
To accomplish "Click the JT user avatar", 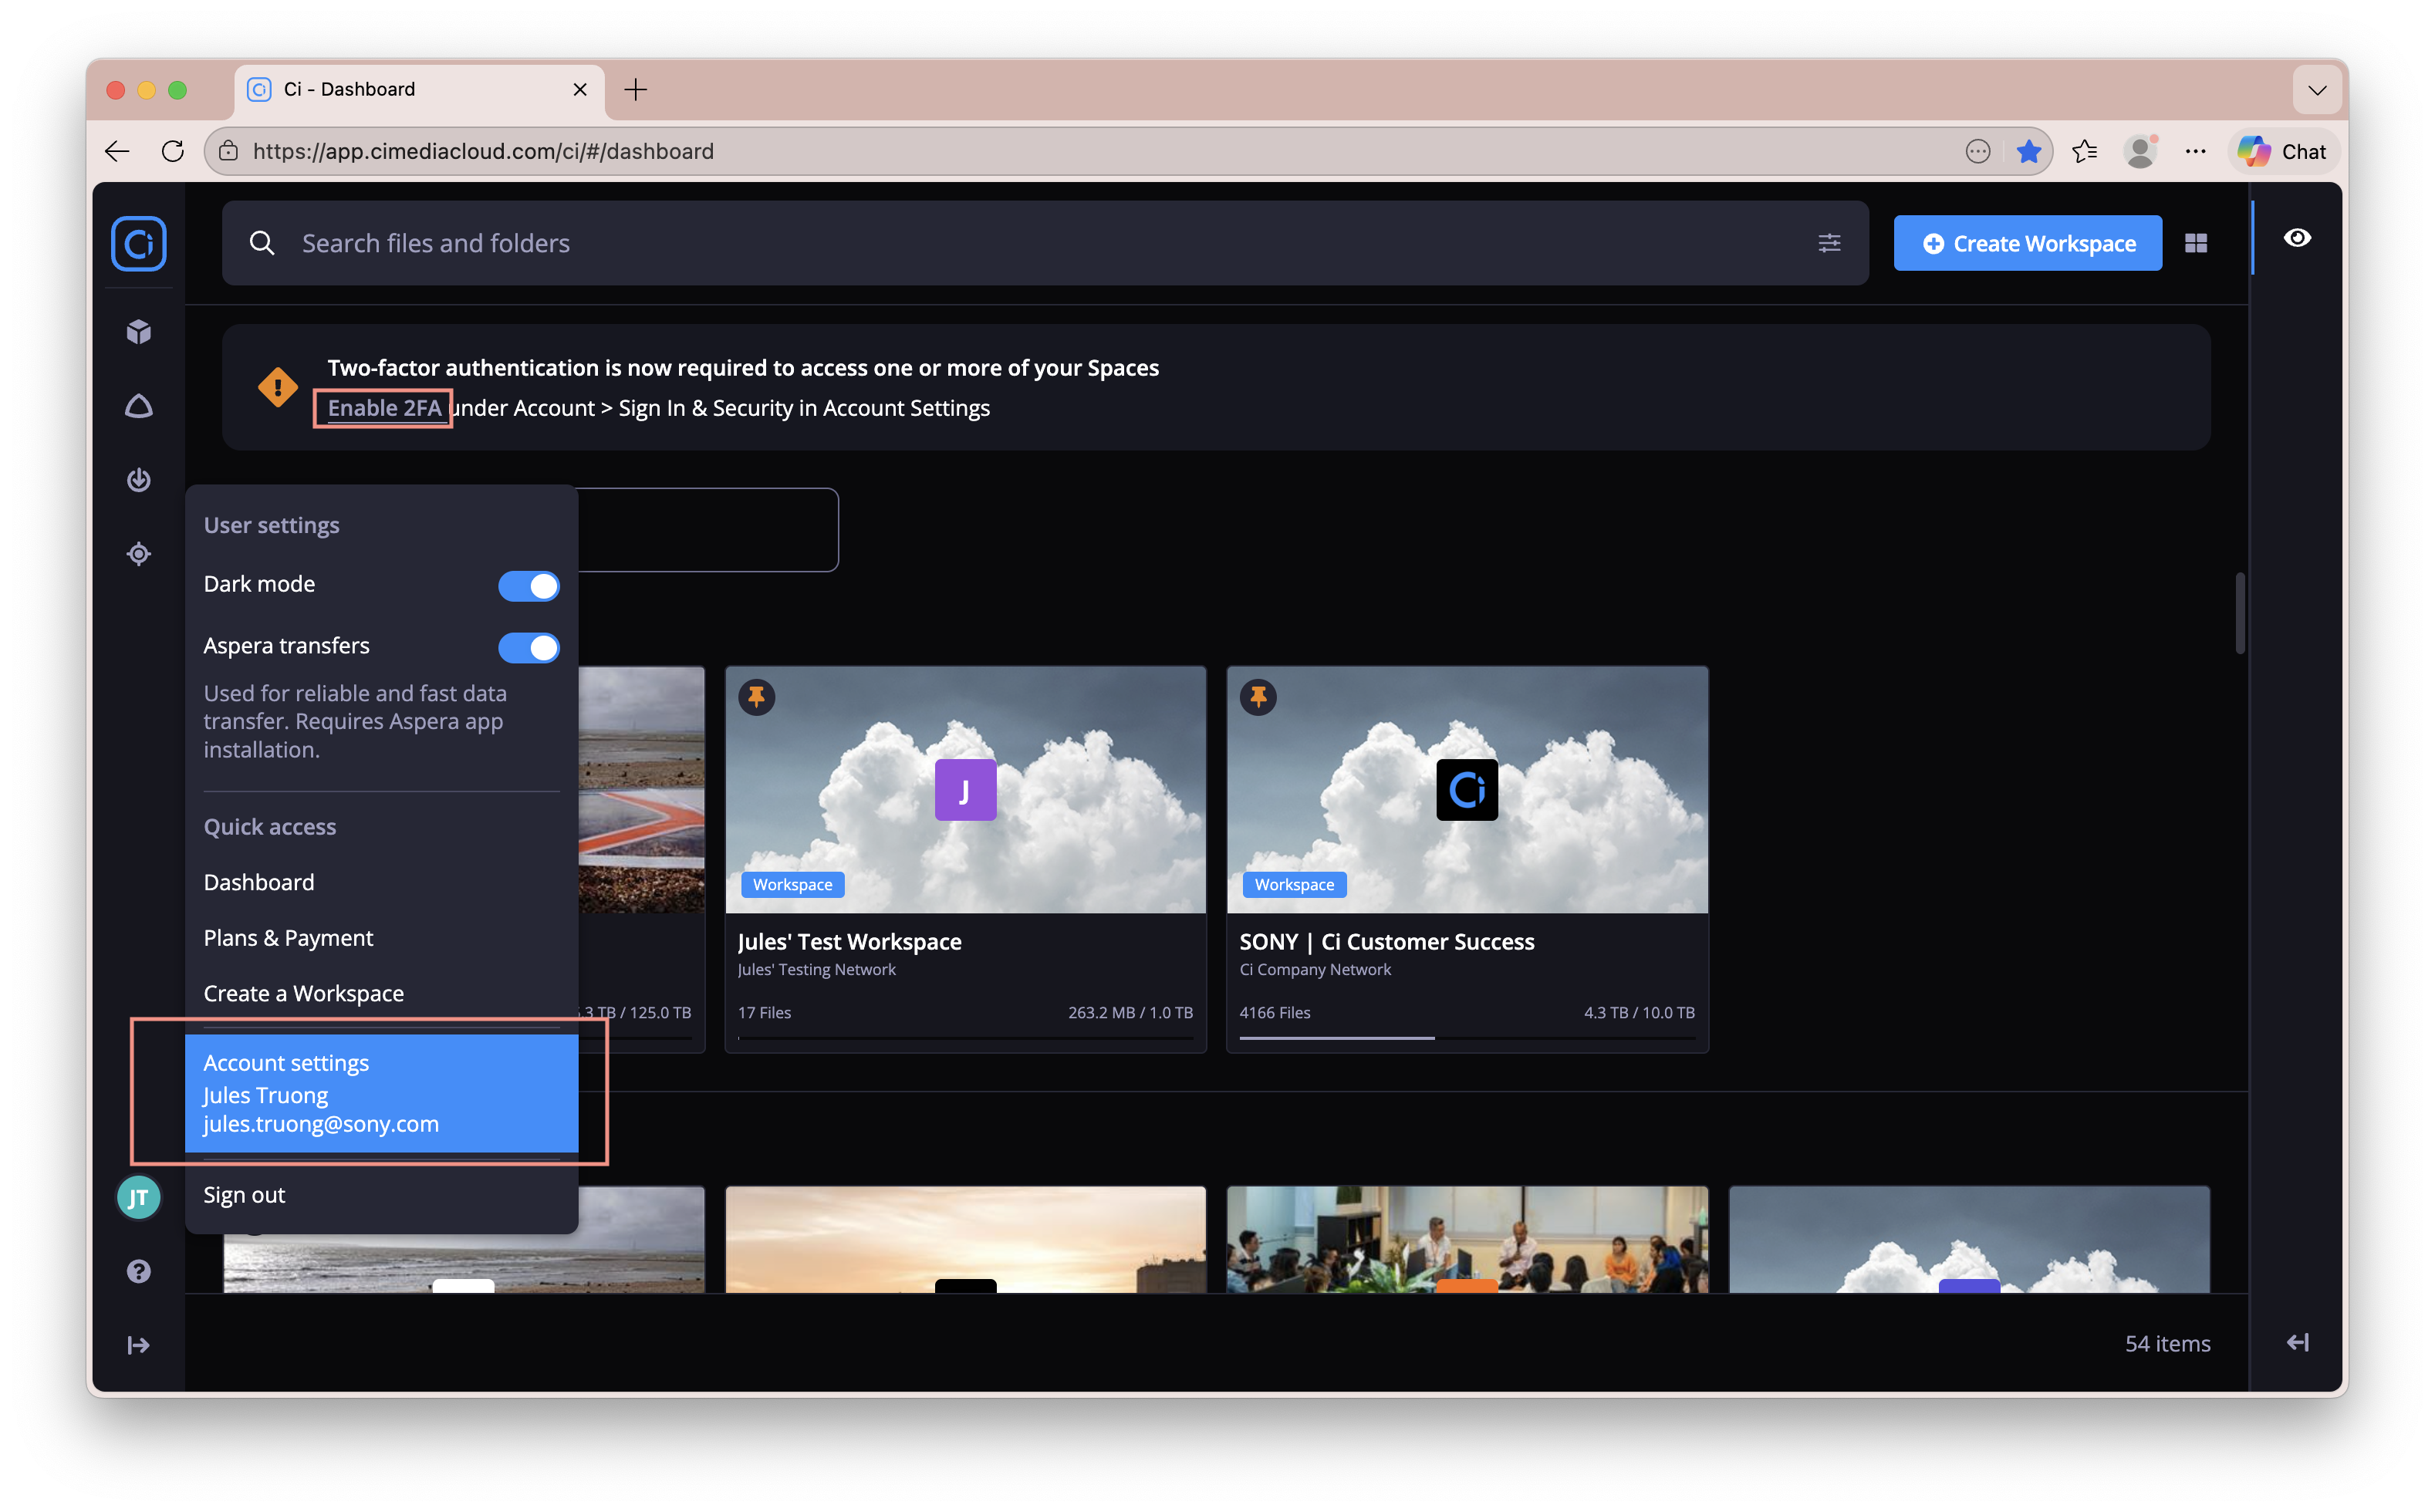I will point(138,1197).
